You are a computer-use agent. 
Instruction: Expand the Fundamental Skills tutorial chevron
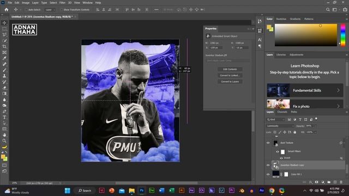pos(338,90)
